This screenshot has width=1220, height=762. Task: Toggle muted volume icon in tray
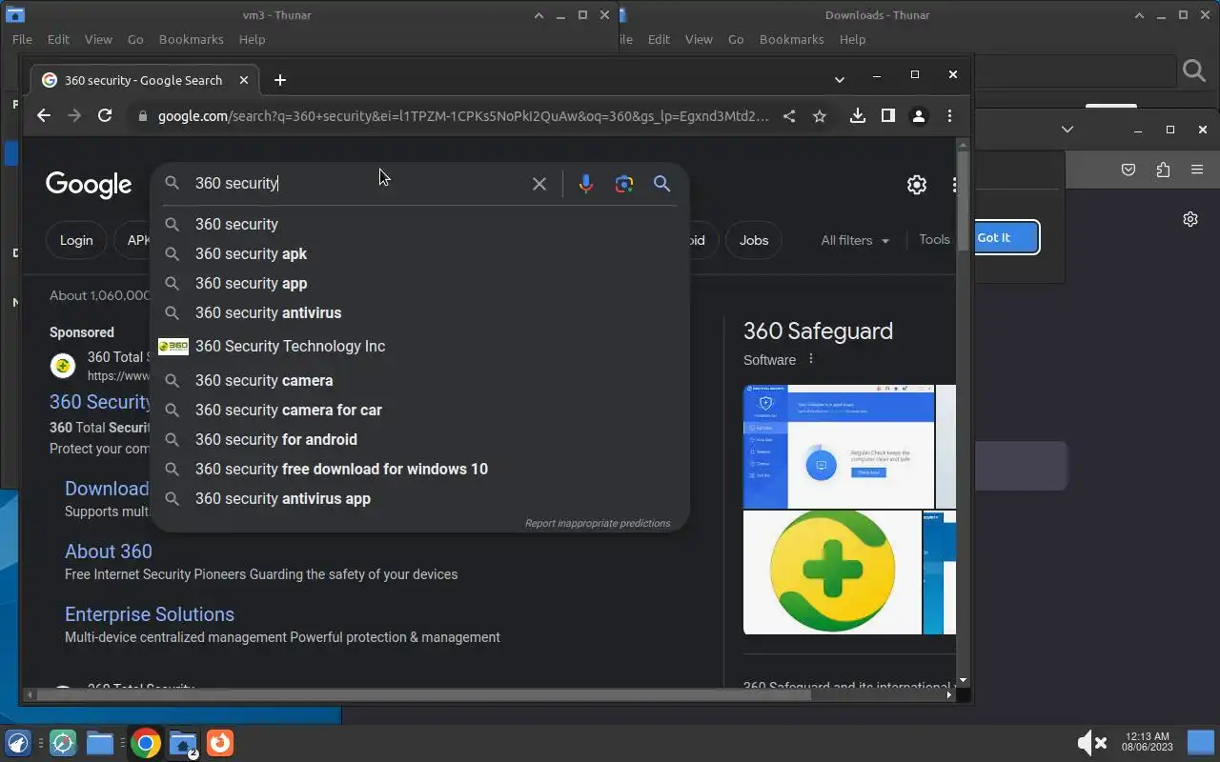1091,743
